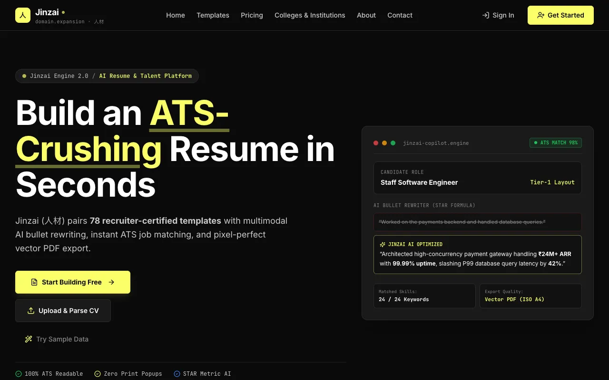
Task: Click the yellow check icon by Zero Print Popups
Action: tap(98, 374)
